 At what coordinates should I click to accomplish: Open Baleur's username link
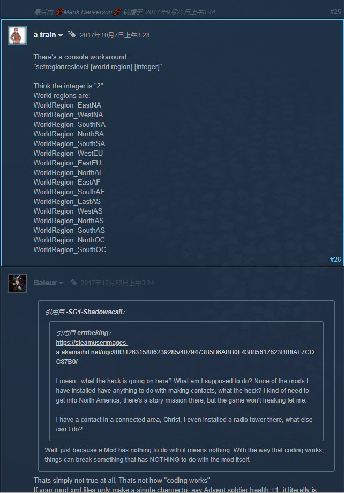point(46,283)
